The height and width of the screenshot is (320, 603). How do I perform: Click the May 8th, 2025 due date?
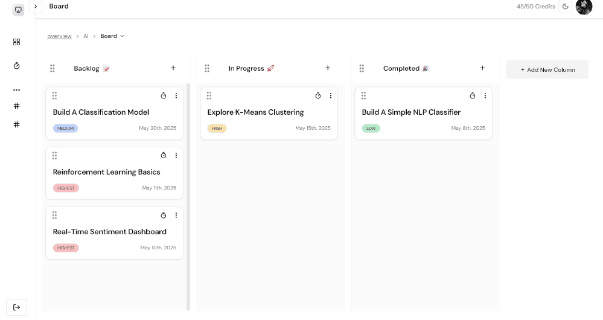coord(468,128)
